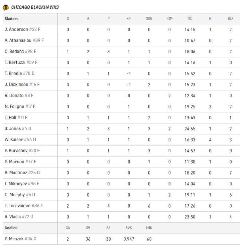The width and height of the screenshot is (240, 246).
Task: Select A. Martinez #25 player name
Action: [22, 173]
